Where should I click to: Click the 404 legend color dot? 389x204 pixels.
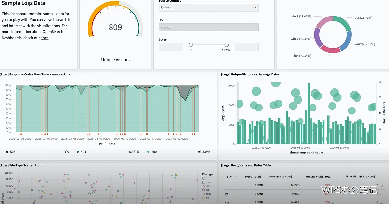pyautogui.click(x=78, y=152)
